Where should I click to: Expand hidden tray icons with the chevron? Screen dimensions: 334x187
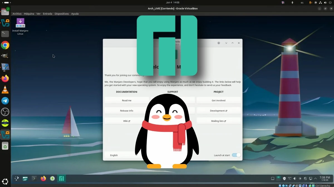pyautogui.click(x=316, y=178)
